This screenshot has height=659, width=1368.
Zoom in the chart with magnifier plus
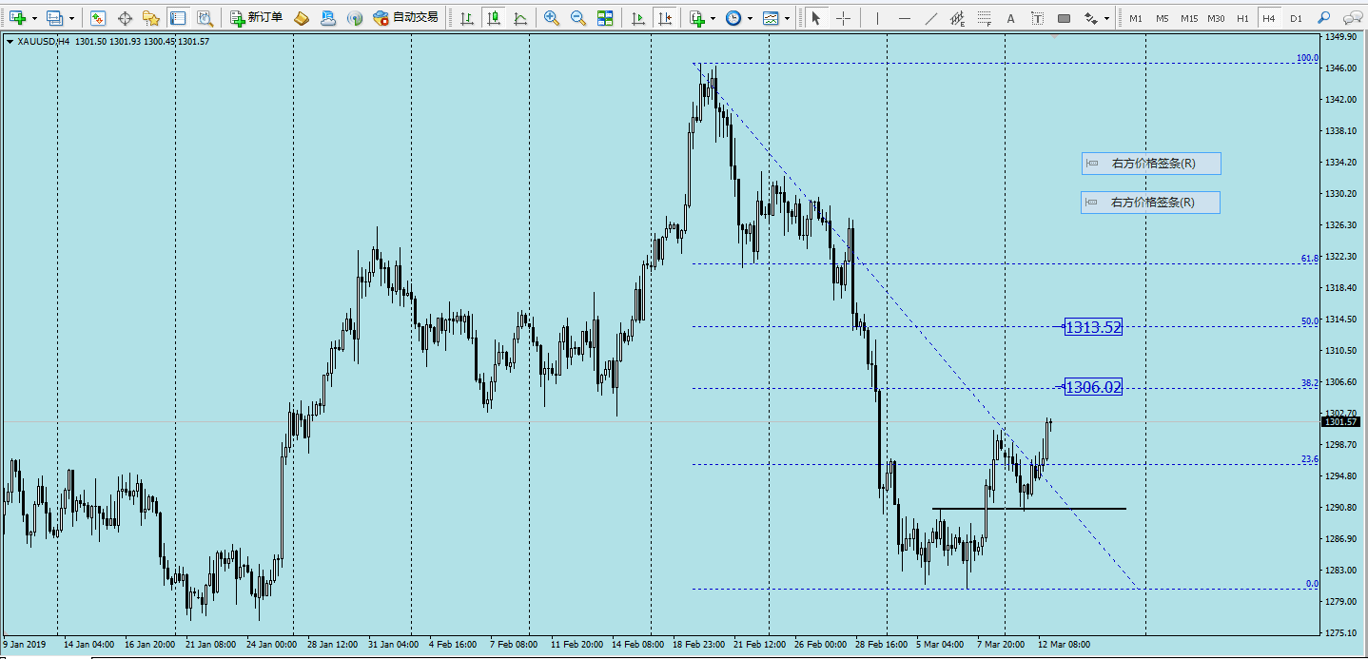pos(552,18)
